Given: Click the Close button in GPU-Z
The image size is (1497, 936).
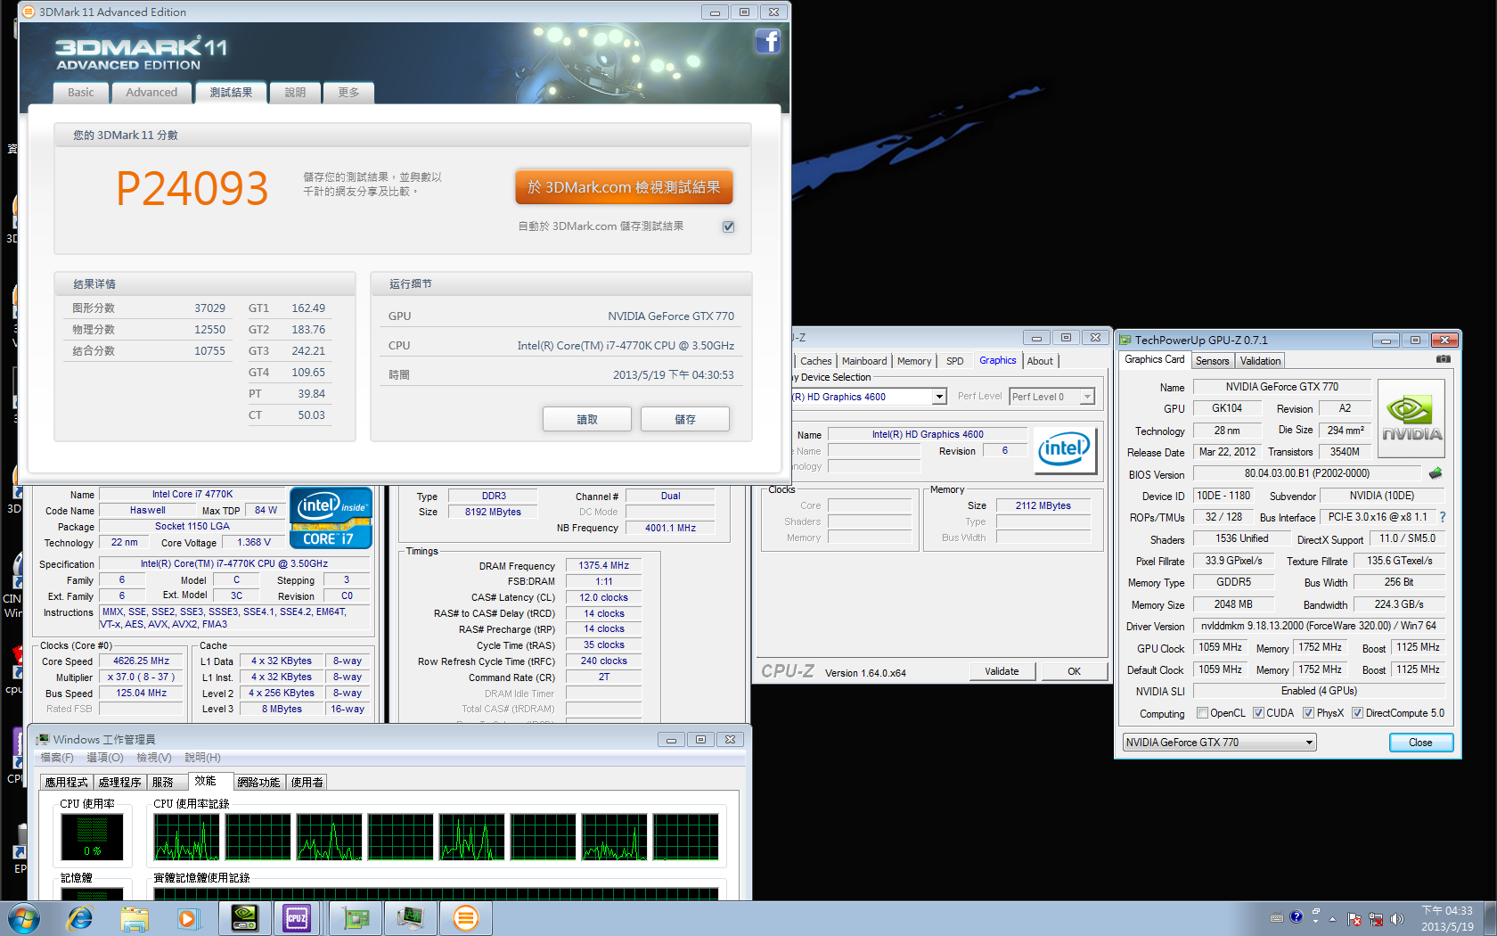Looking at the screenshot, I should [1420, 743].
